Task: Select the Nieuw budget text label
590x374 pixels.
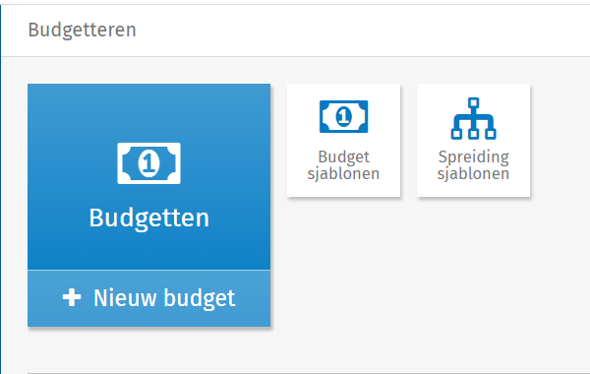Action: tap(164, 298)
